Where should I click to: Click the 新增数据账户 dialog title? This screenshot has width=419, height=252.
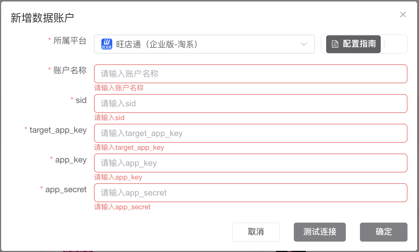pos(42,18)
